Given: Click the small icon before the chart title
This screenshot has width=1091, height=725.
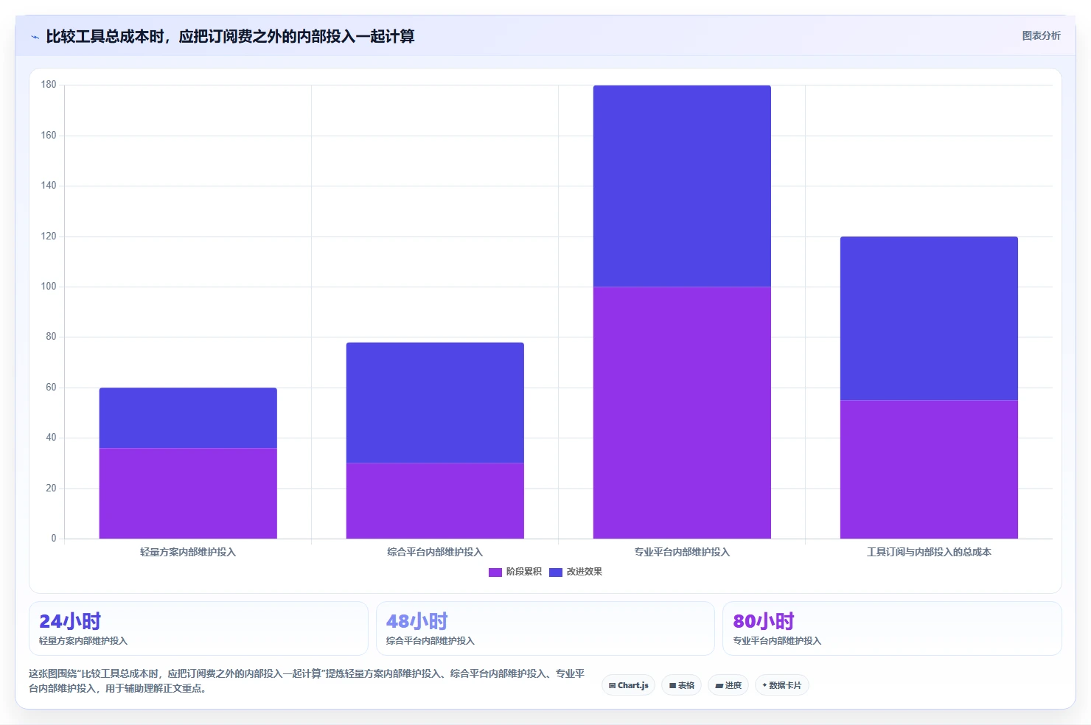Looking at the screenshot, I should pos(35,37).
